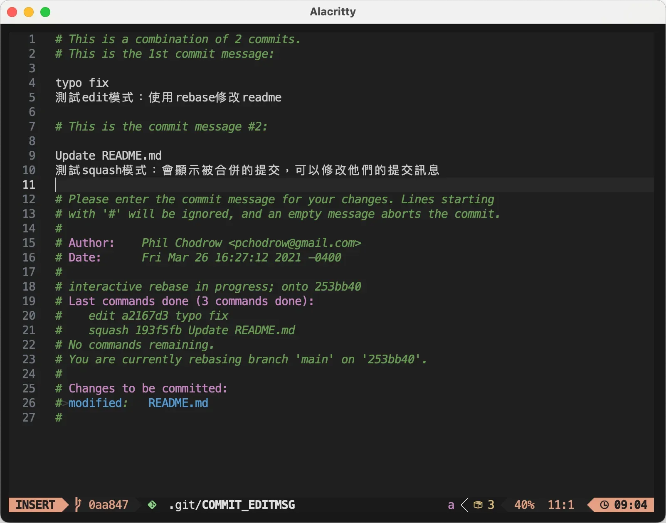The height and width of the screenshot is (523, 666).
Task: Click line number 4 in the gutter
Action: [x=32, y=83]
